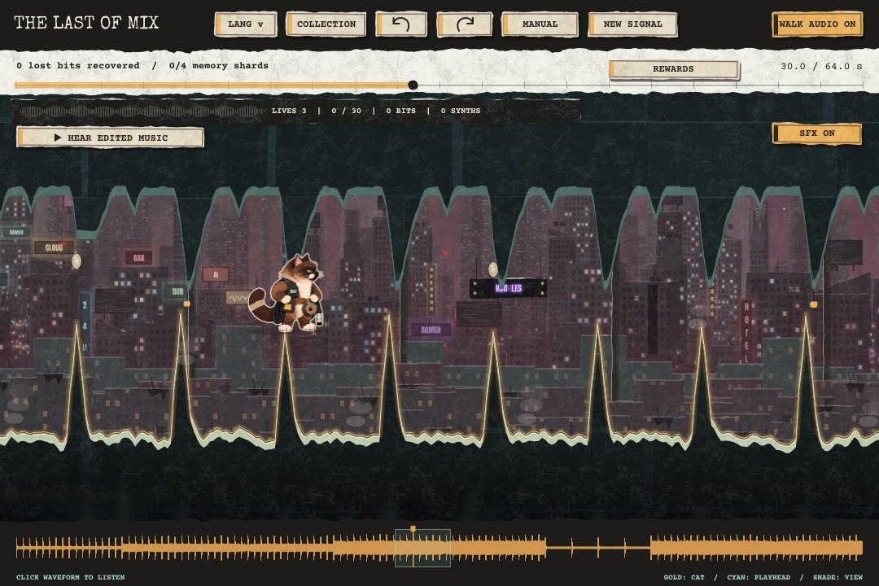Viewport: 879px width, 586px height.
Task: Click 'GOLD: CAT' legend text
Action: click(x=684, y=577)
